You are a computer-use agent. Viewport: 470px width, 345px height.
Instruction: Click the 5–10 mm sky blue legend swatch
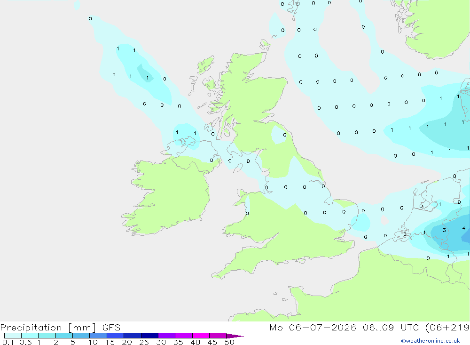pyautogui.click(x=81, y=336)
